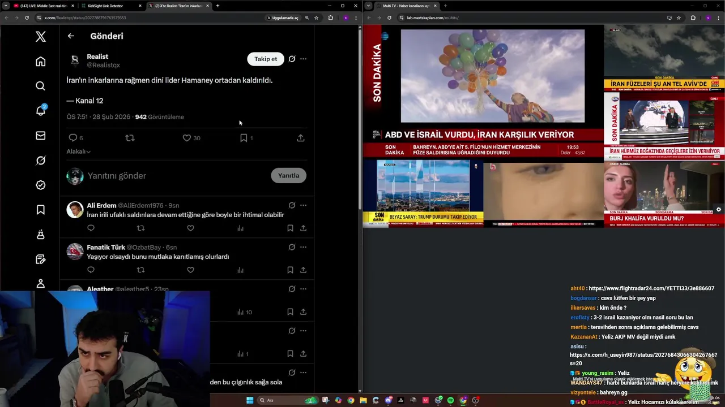This screenshot has height=407, width=725.
Task: Share Fanatik Türk's comment
Action: 303,270
